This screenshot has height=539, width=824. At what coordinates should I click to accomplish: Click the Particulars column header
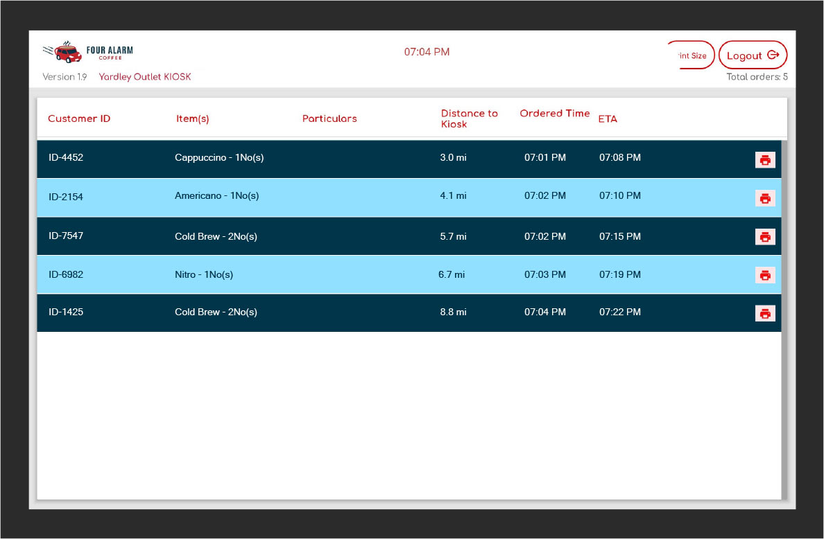coord(329,118)
